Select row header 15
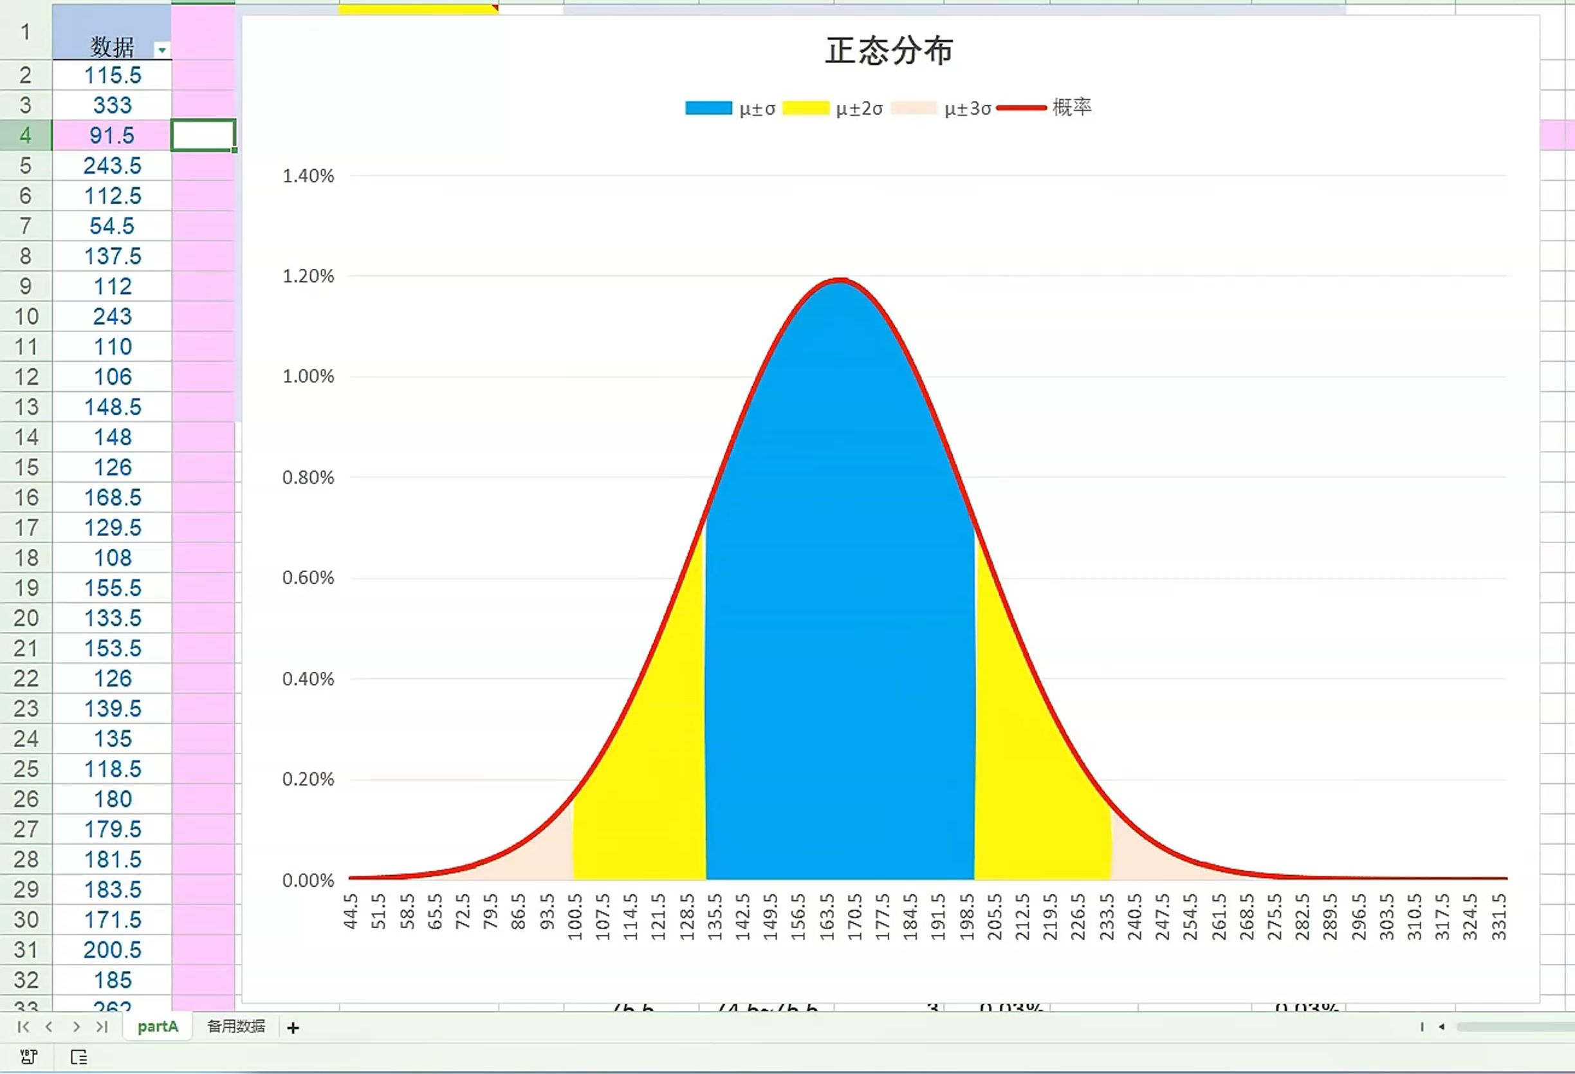The width and height of the screenshot is (1575, 1074). coord(26,467)
